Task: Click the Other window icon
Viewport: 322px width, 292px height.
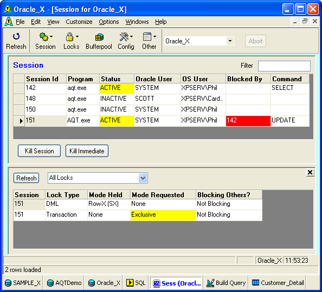Action: tap(147, 37)
